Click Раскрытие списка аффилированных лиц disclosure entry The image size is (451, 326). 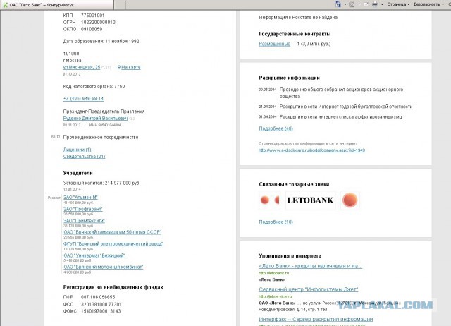[x=341, y=116]
